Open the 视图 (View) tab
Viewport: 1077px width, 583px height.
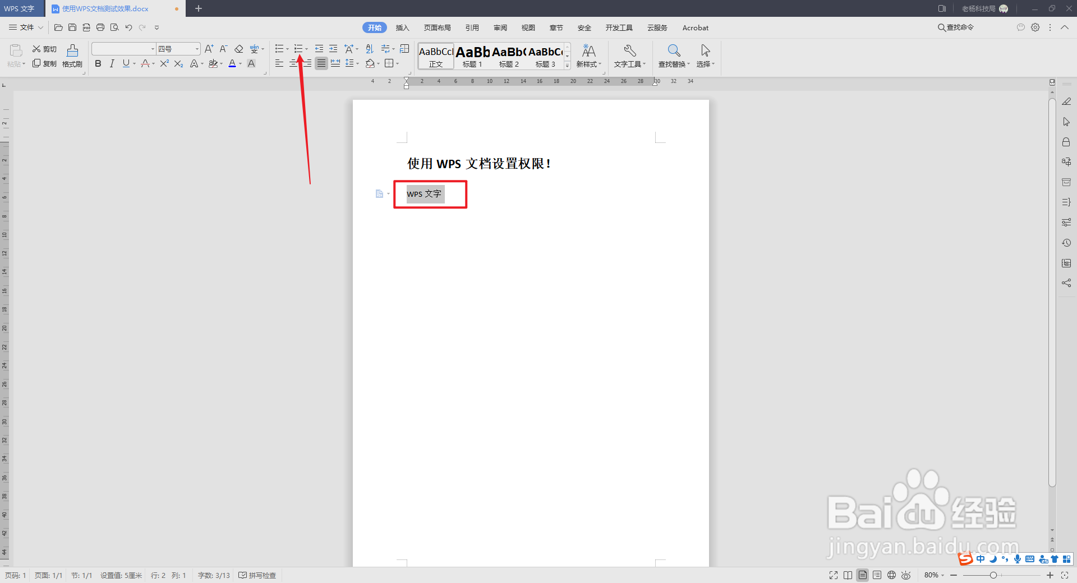click(x=528, y=27)
